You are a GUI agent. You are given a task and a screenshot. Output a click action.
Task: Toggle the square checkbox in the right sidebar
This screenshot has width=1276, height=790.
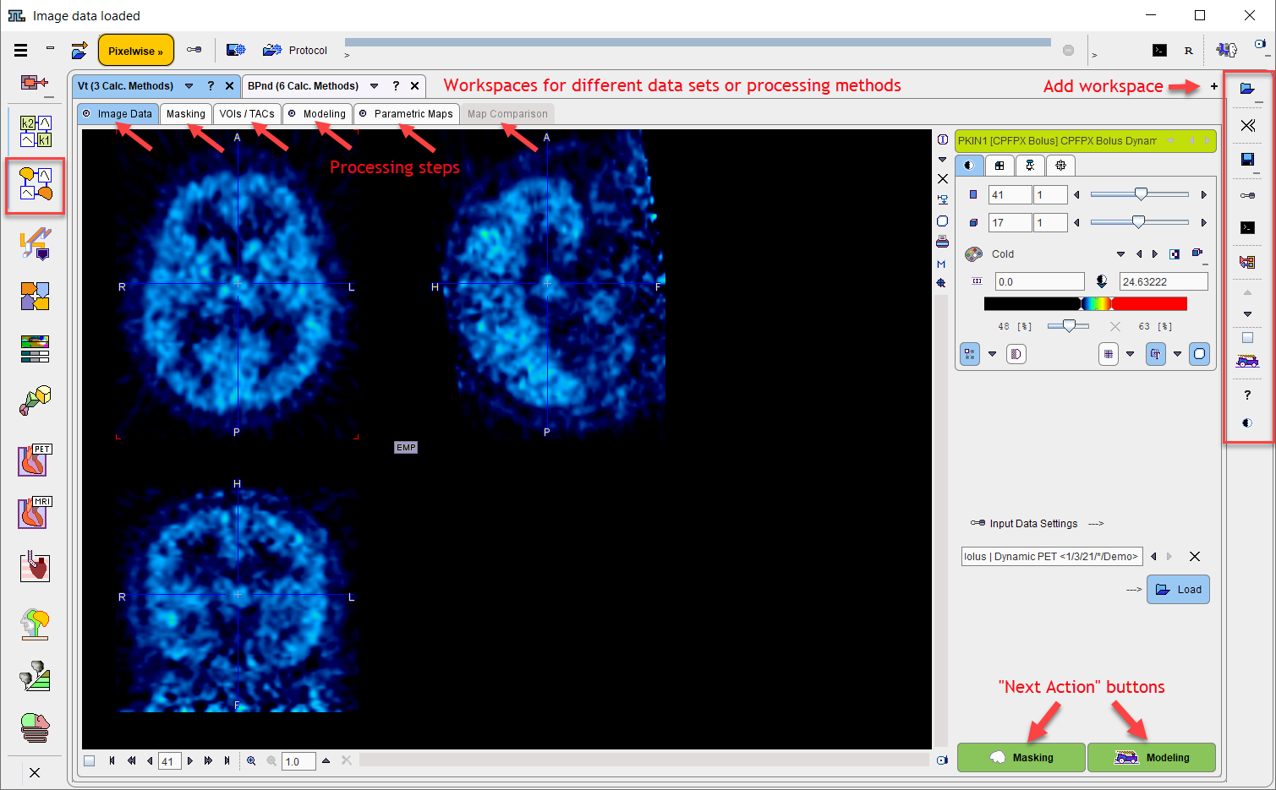[x=1247, y=338]
